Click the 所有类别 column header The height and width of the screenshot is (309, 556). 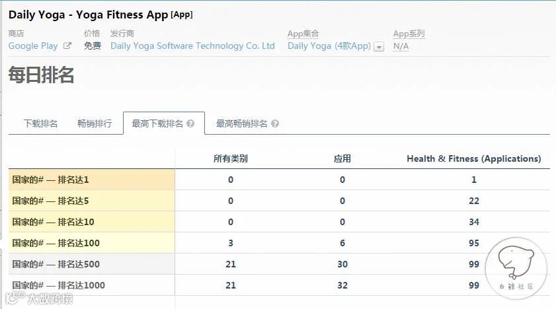[231, 158]
